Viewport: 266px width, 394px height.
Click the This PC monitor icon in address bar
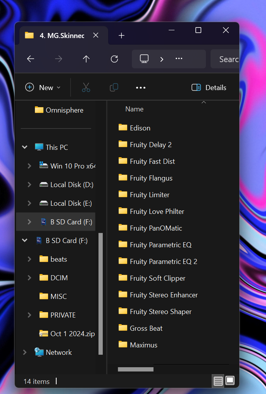coord(144,59)
